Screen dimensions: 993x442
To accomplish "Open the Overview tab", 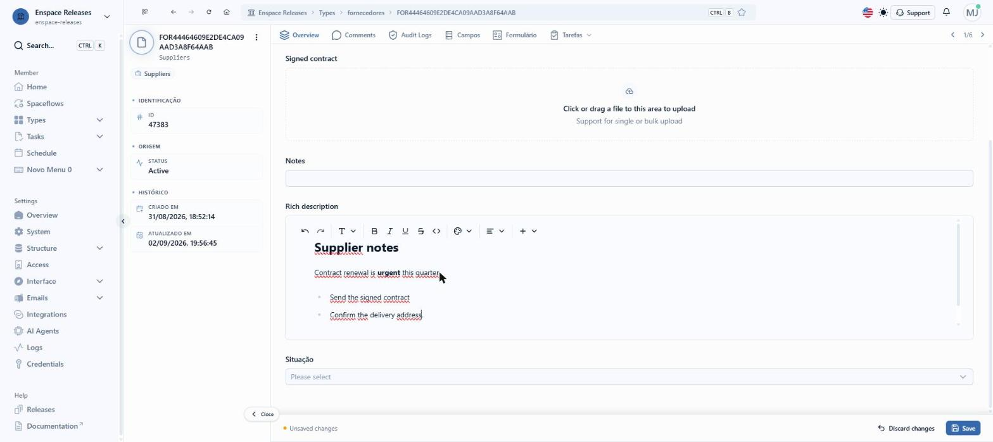I will 300,35.
